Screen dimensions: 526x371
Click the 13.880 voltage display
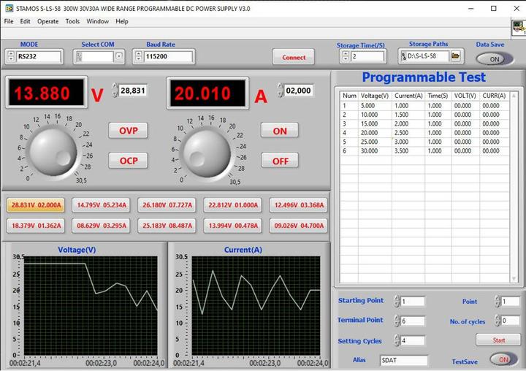(46, 92)
